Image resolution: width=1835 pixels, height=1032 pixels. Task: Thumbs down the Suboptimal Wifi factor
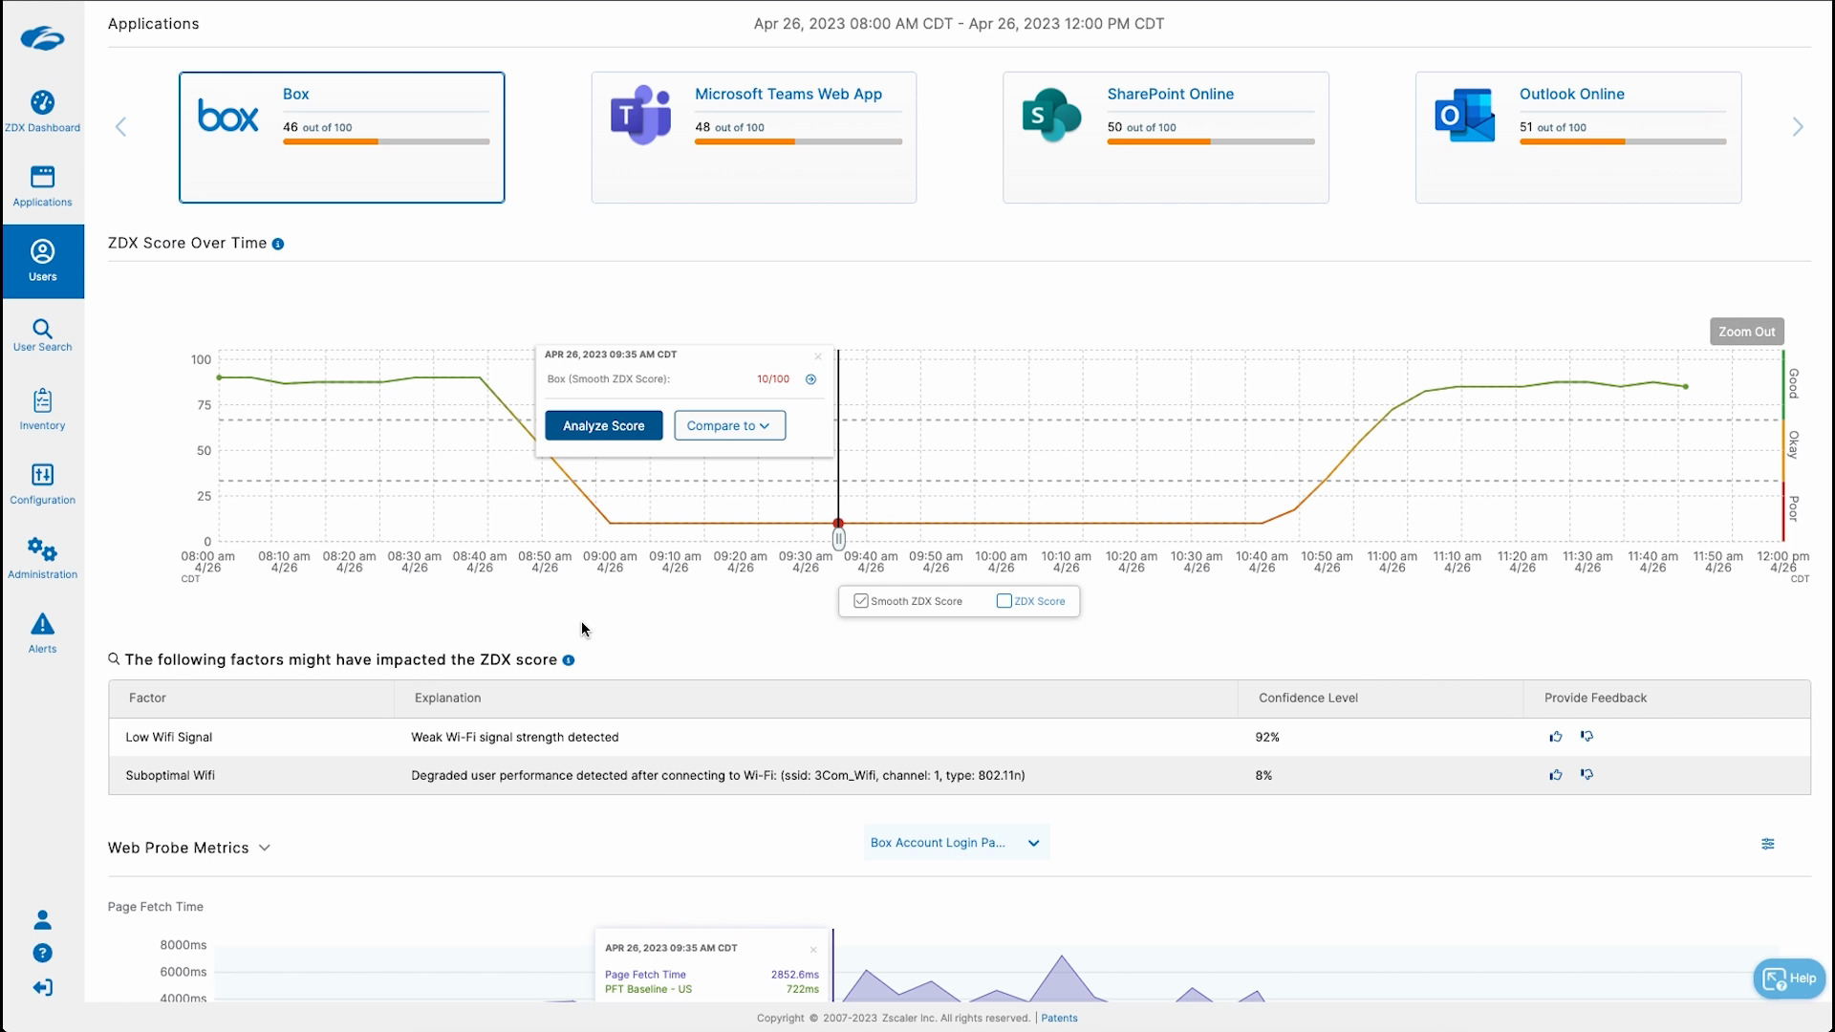click(x=1587, y=775)
